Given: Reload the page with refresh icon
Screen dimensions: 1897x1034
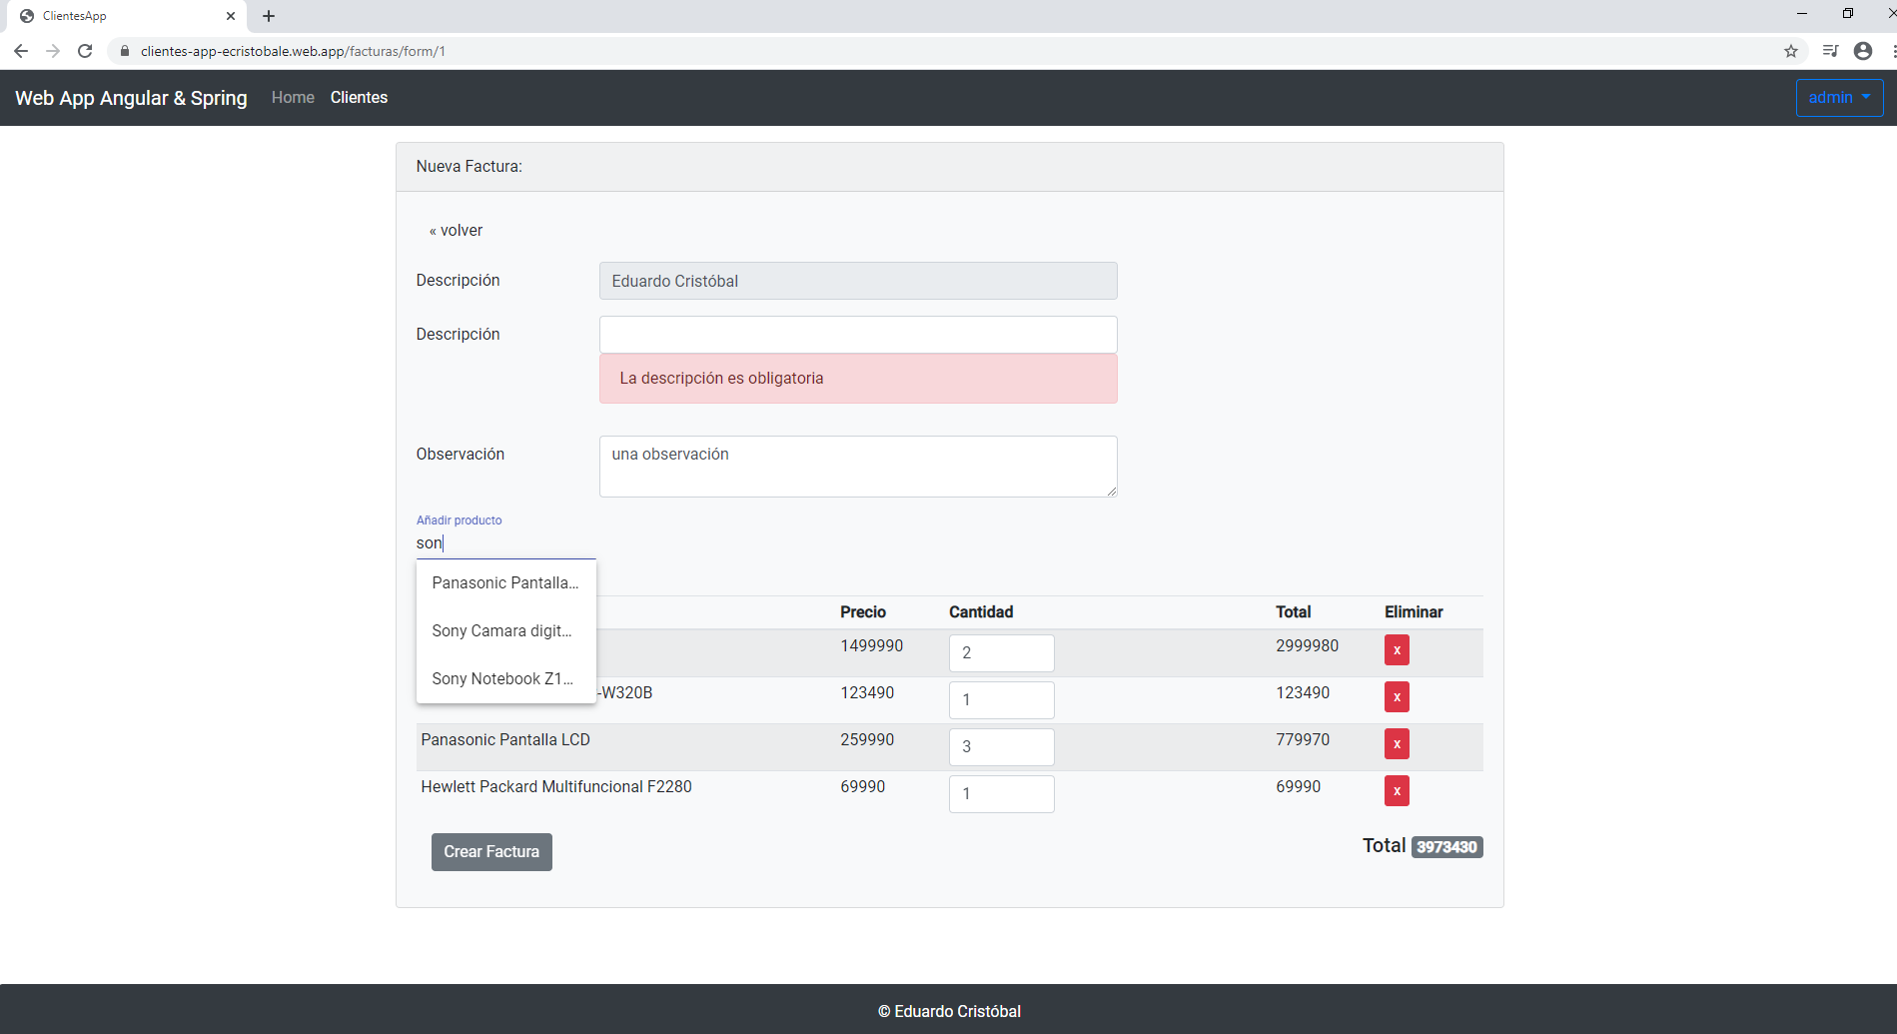Looking at the screenshot, I should coord(85,51).
